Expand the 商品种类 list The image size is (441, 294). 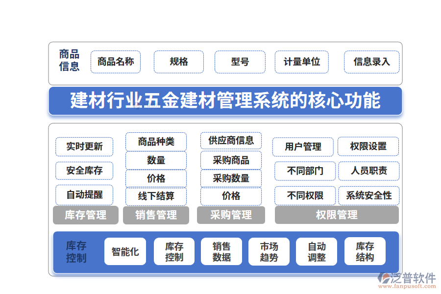point(156,141)
